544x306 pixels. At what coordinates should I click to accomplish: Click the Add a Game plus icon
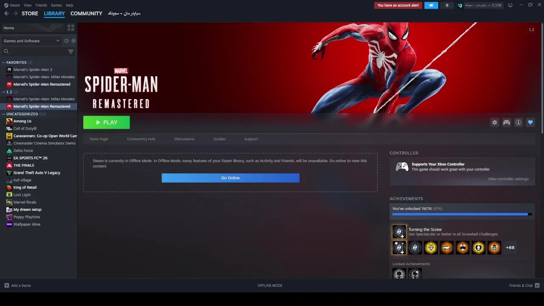pos(6,285)
